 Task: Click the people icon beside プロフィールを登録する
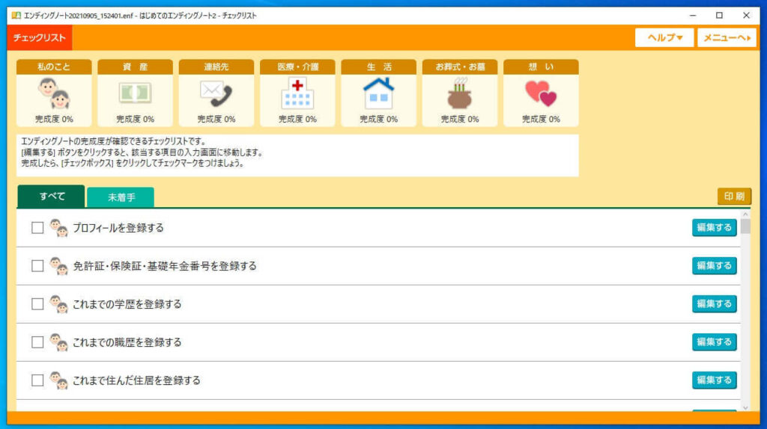58,228
